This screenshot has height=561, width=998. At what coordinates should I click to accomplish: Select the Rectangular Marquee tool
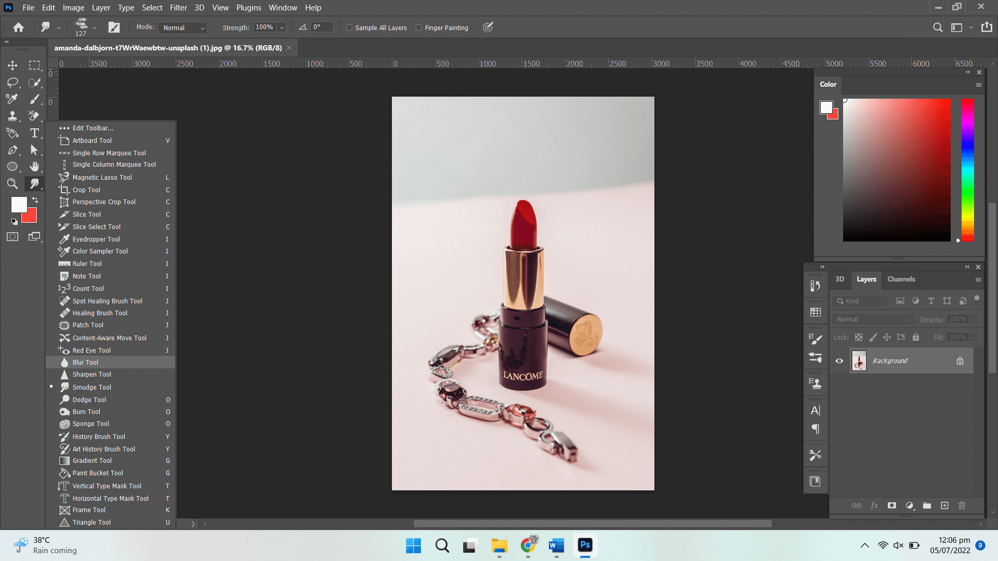pos(34,65)
